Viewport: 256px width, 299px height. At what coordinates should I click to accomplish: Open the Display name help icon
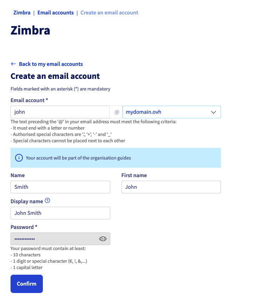pos(47,201)
